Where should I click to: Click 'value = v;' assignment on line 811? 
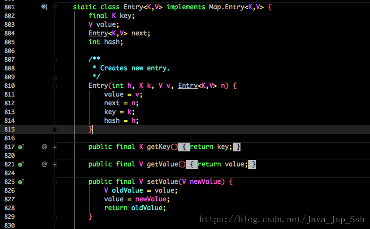tap(123, 94)
